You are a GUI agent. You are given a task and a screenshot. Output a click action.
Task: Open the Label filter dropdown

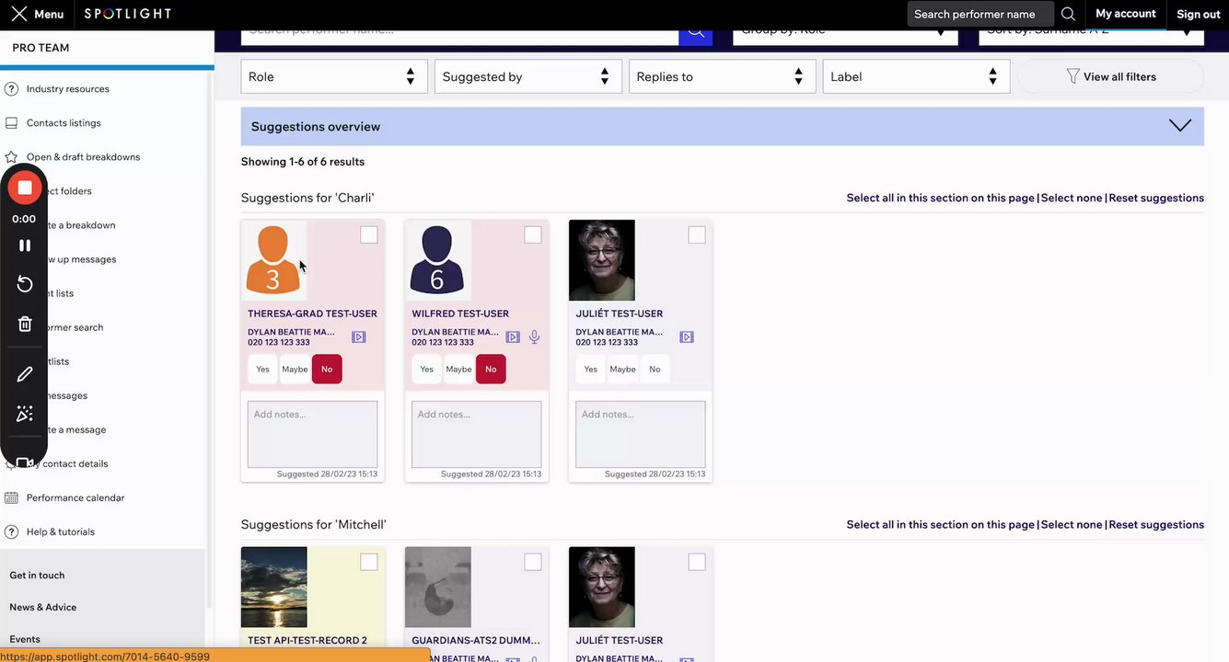917,77
